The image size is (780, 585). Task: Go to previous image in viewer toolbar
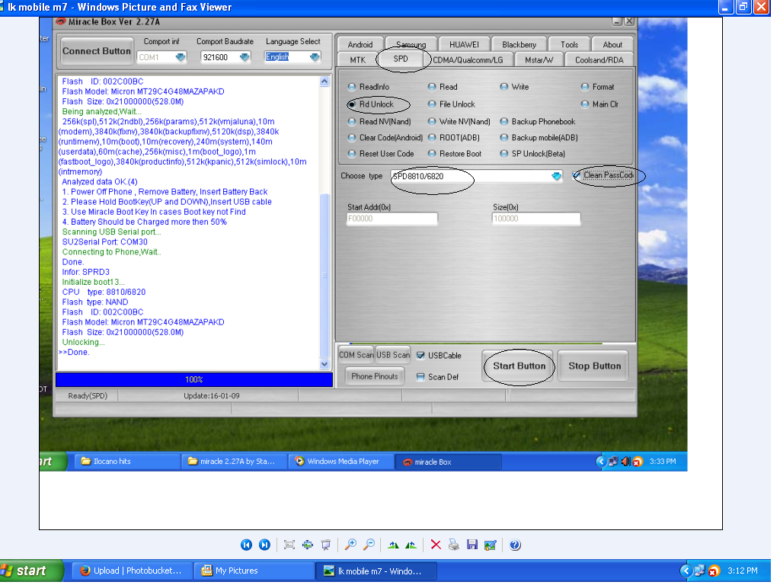point(246,545)
